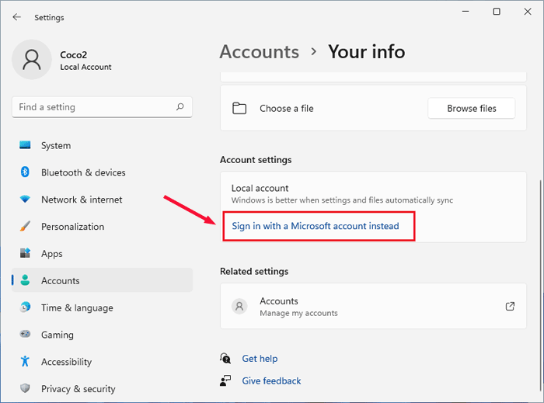Click the System monitor icon
Image resolution: width=544 pixels, height=403 pixels.
[25, 145]
